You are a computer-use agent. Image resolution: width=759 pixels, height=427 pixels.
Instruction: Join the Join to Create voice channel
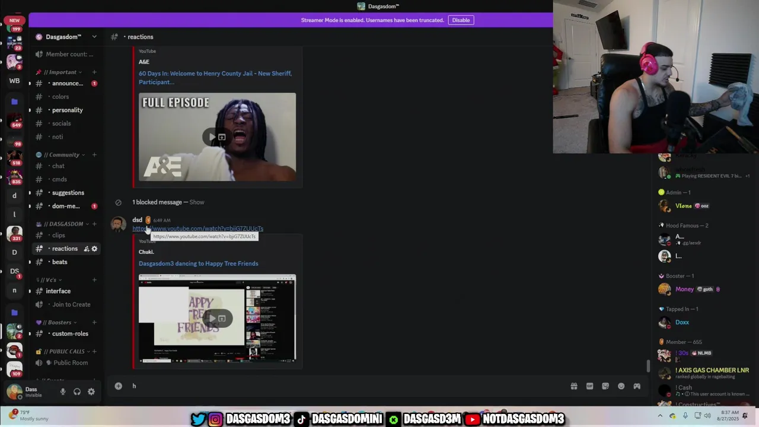coord(65,305)
